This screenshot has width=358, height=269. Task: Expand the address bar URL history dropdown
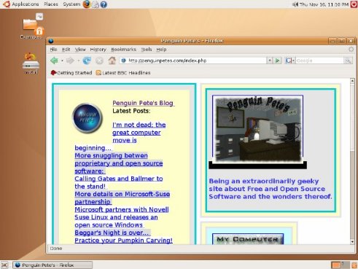click(x=270, y=61)
